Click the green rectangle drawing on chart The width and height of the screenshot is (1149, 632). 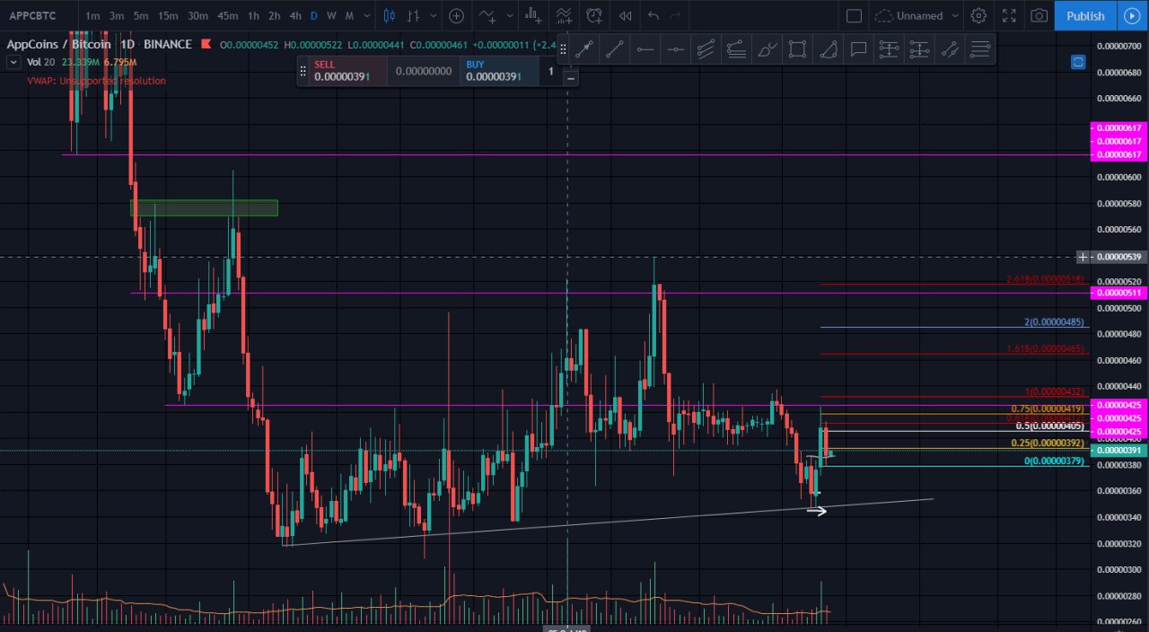205,207
